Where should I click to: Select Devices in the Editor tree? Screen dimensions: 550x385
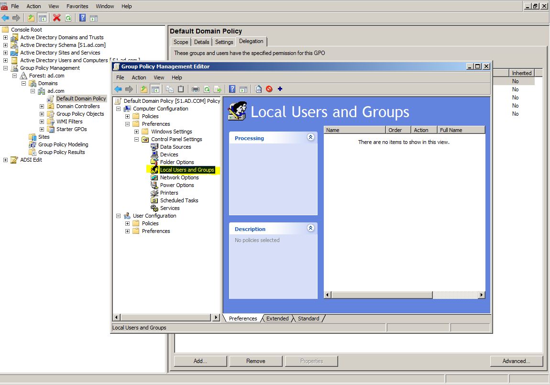tap(169, 154)
